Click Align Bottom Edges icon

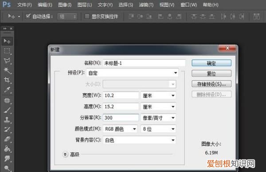[149, 16]
